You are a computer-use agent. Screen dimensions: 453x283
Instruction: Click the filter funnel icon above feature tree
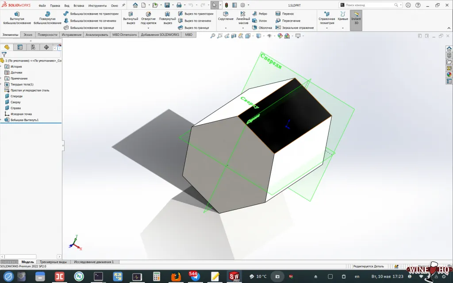coord(4,54)
